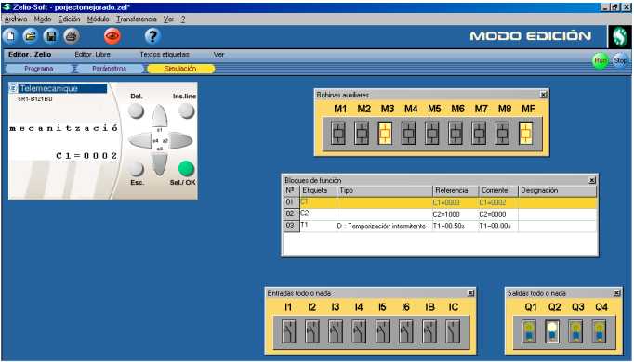Image resolution: width=634 pixels, height=362 pixels.
Task: Start simulation with the green Run button
Action: click(x=600, y=60)
